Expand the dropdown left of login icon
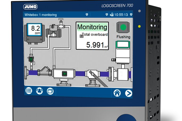The width and height of the screenshot is (182, 121). coord(107,15)
